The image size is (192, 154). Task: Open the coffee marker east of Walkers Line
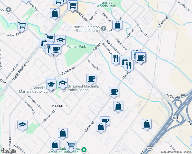(x=141, y=58)
